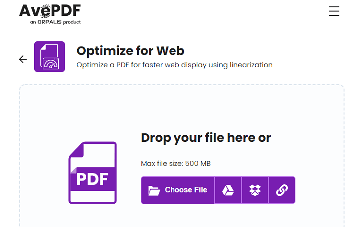This screenshot has width=349, height=228.
Task: Click the folded corner of PDF graphic
Action: 76,150
